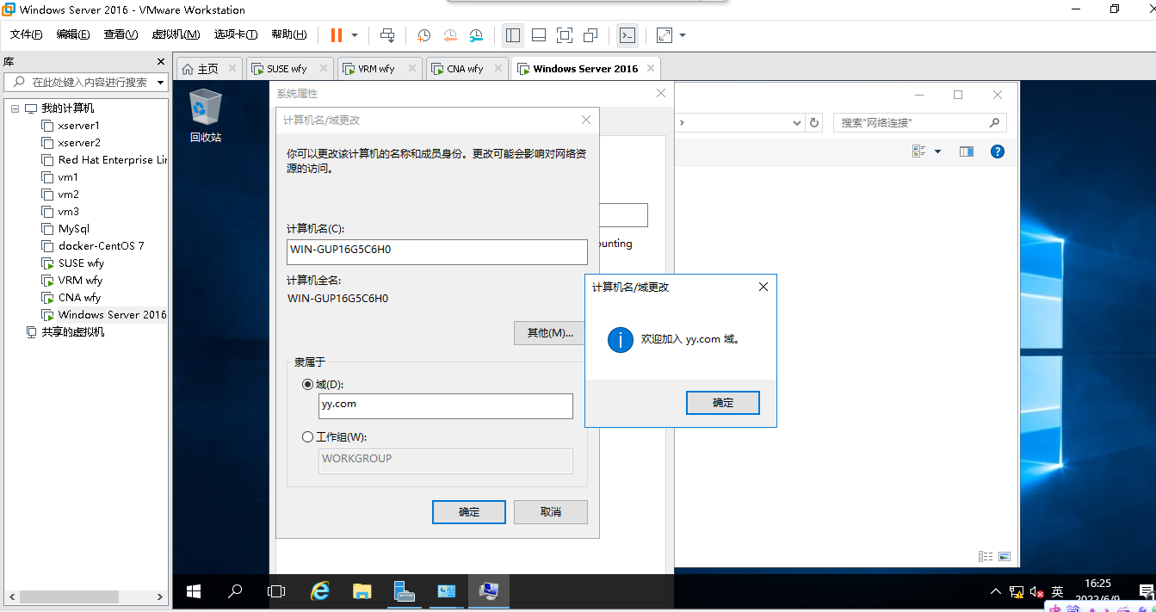Select xserver1 in the library

pyautogui.click(x=79, y=126)
